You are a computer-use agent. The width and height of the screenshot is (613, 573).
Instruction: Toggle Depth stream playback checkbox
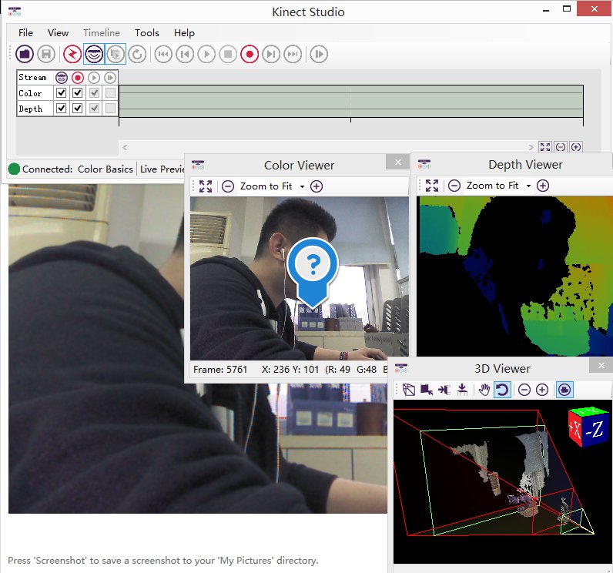tap(94, 109)
